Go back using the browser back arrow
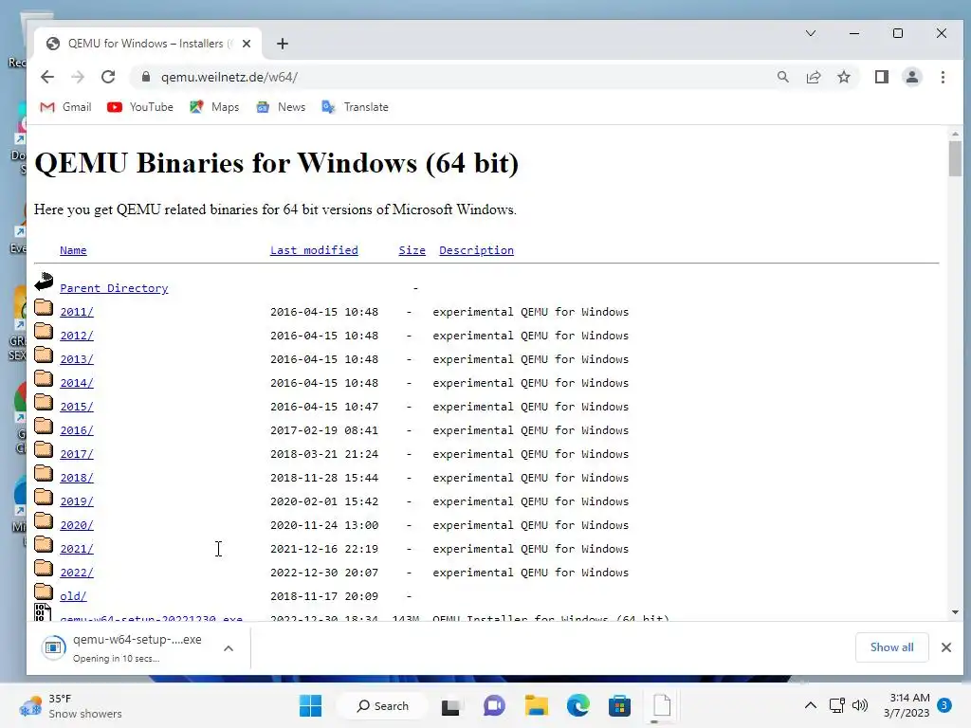The height and width of the screenshot is (728, 971). 47,77
